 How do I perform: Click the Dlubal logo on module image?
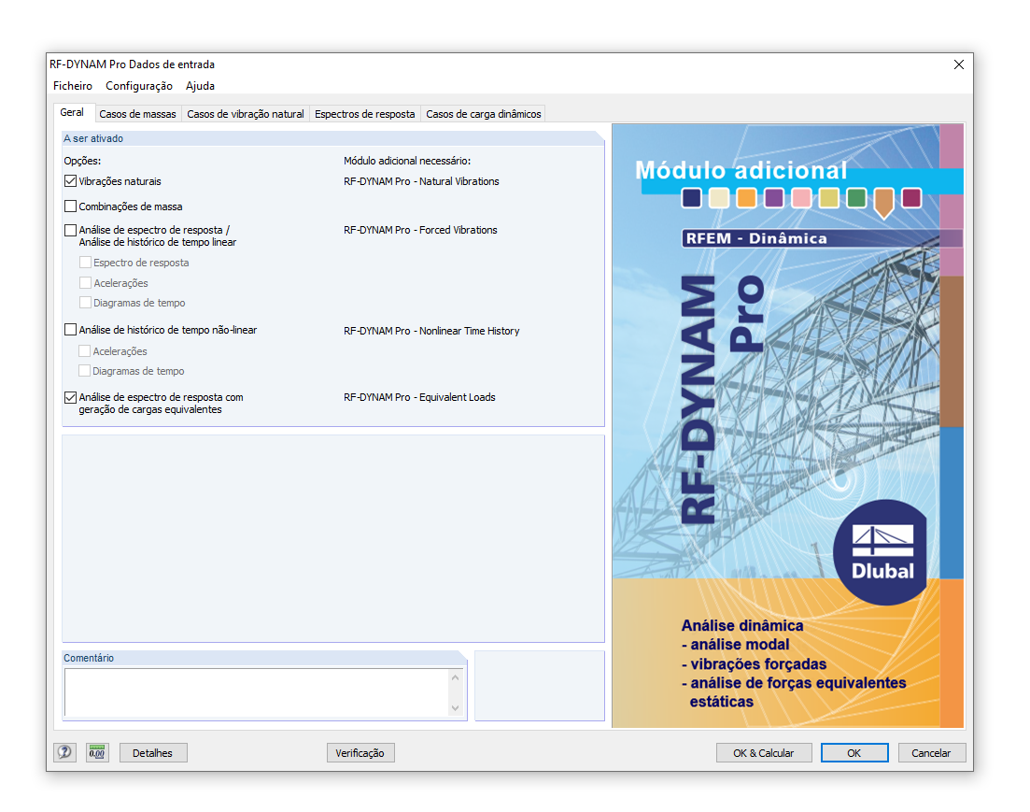(882, 552)
